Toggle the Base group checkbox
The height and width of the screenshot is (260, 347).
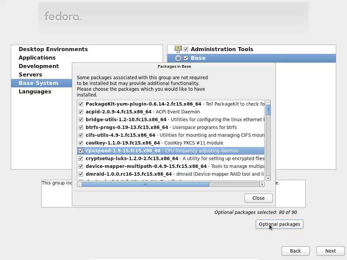pyautogui.click(x=186, y=58)
